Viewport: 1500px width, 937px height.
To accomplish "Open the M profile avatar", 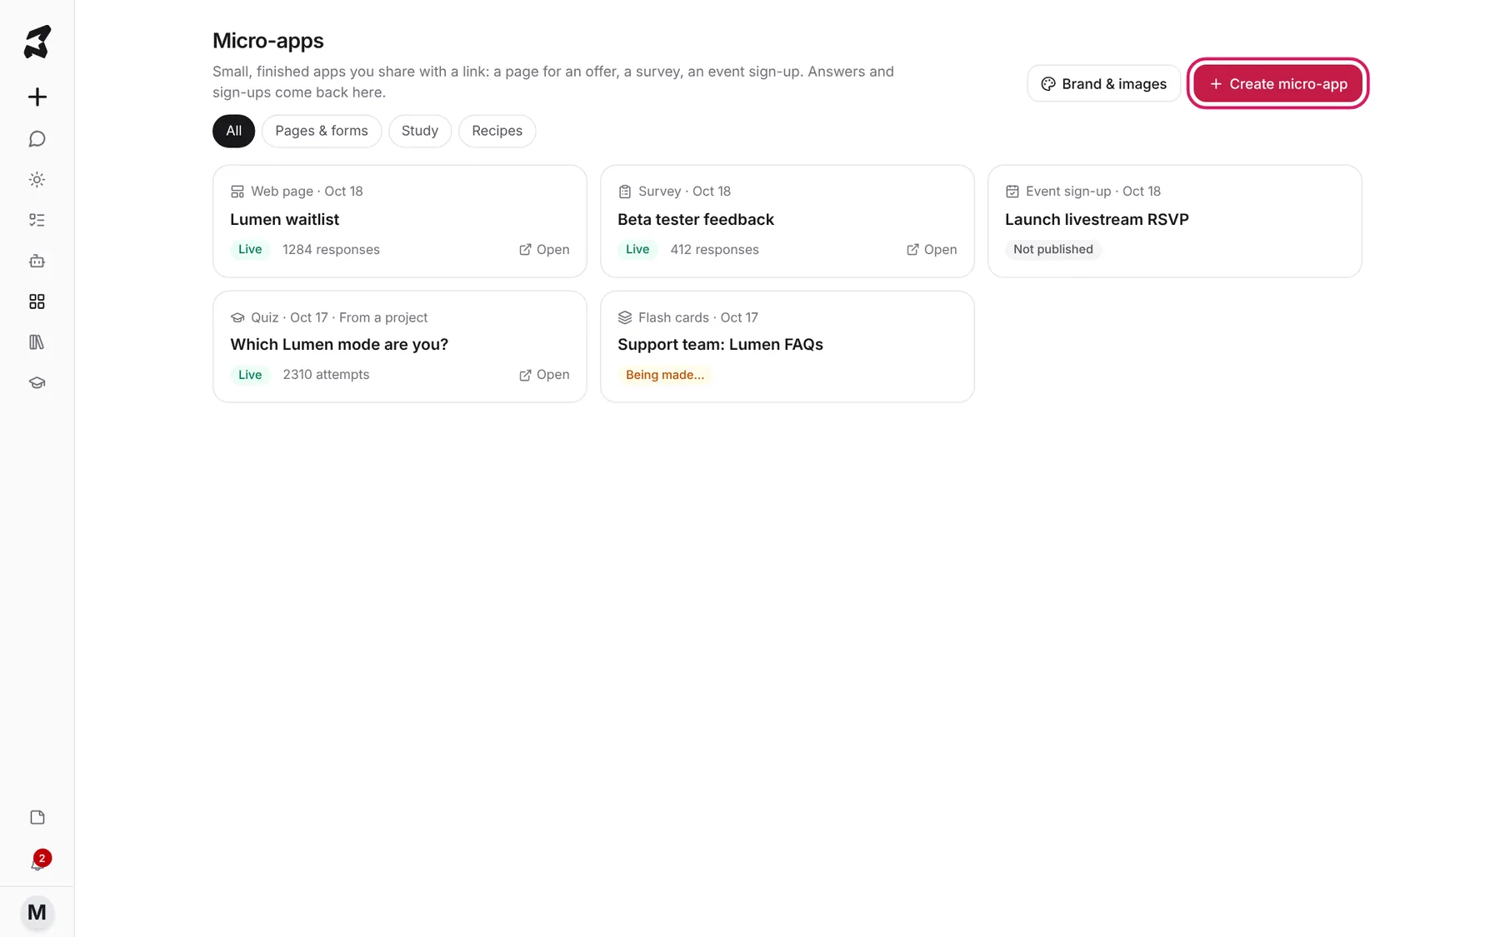I will (37, 912).
